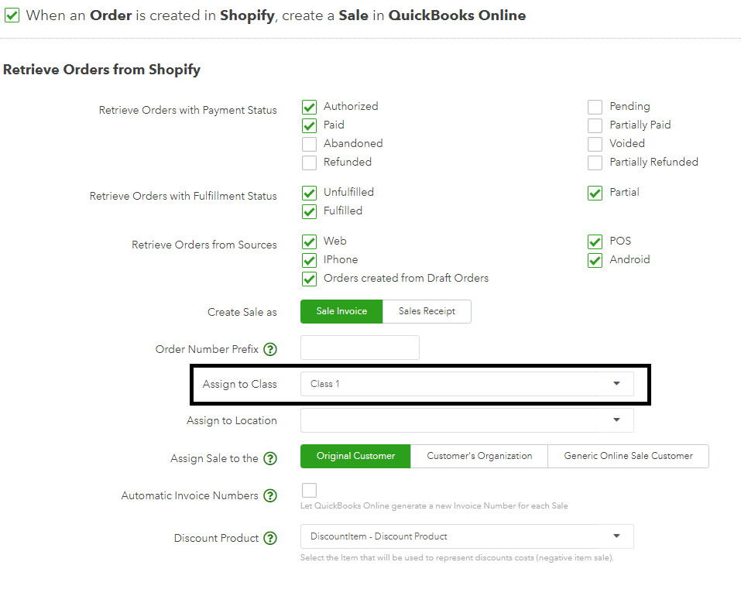Click the Order Number Prefix text field
Viewport: 741px width, 596px height.
click(x=359, y=348)
